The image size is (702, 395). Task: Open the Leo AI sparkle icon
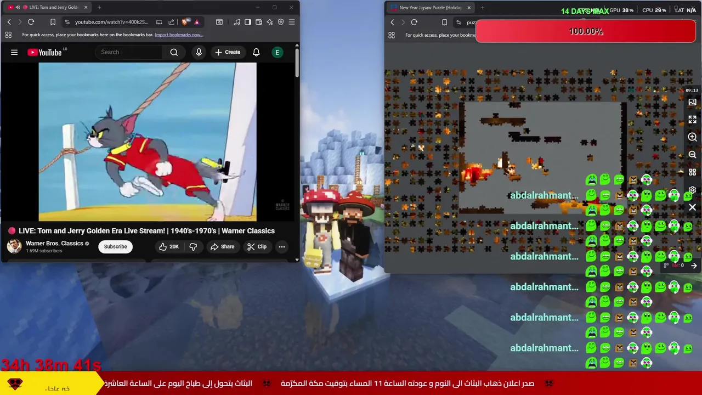270,22
